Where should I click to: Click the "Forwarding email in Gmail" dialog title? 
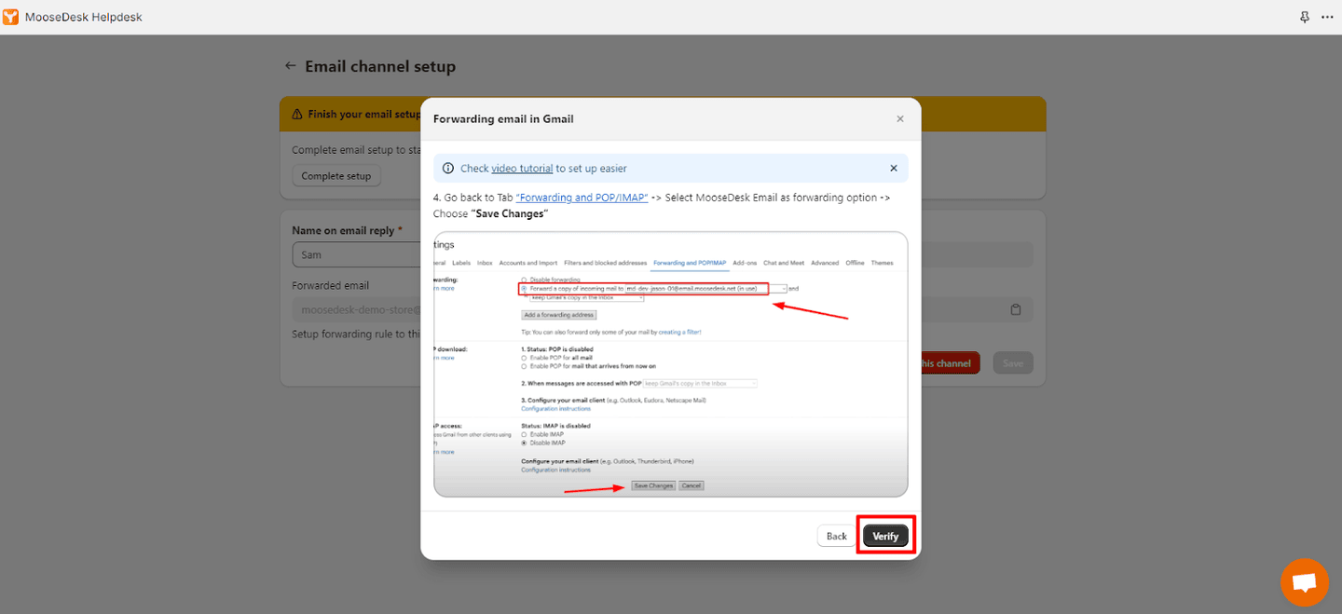[x=503, y=118]
